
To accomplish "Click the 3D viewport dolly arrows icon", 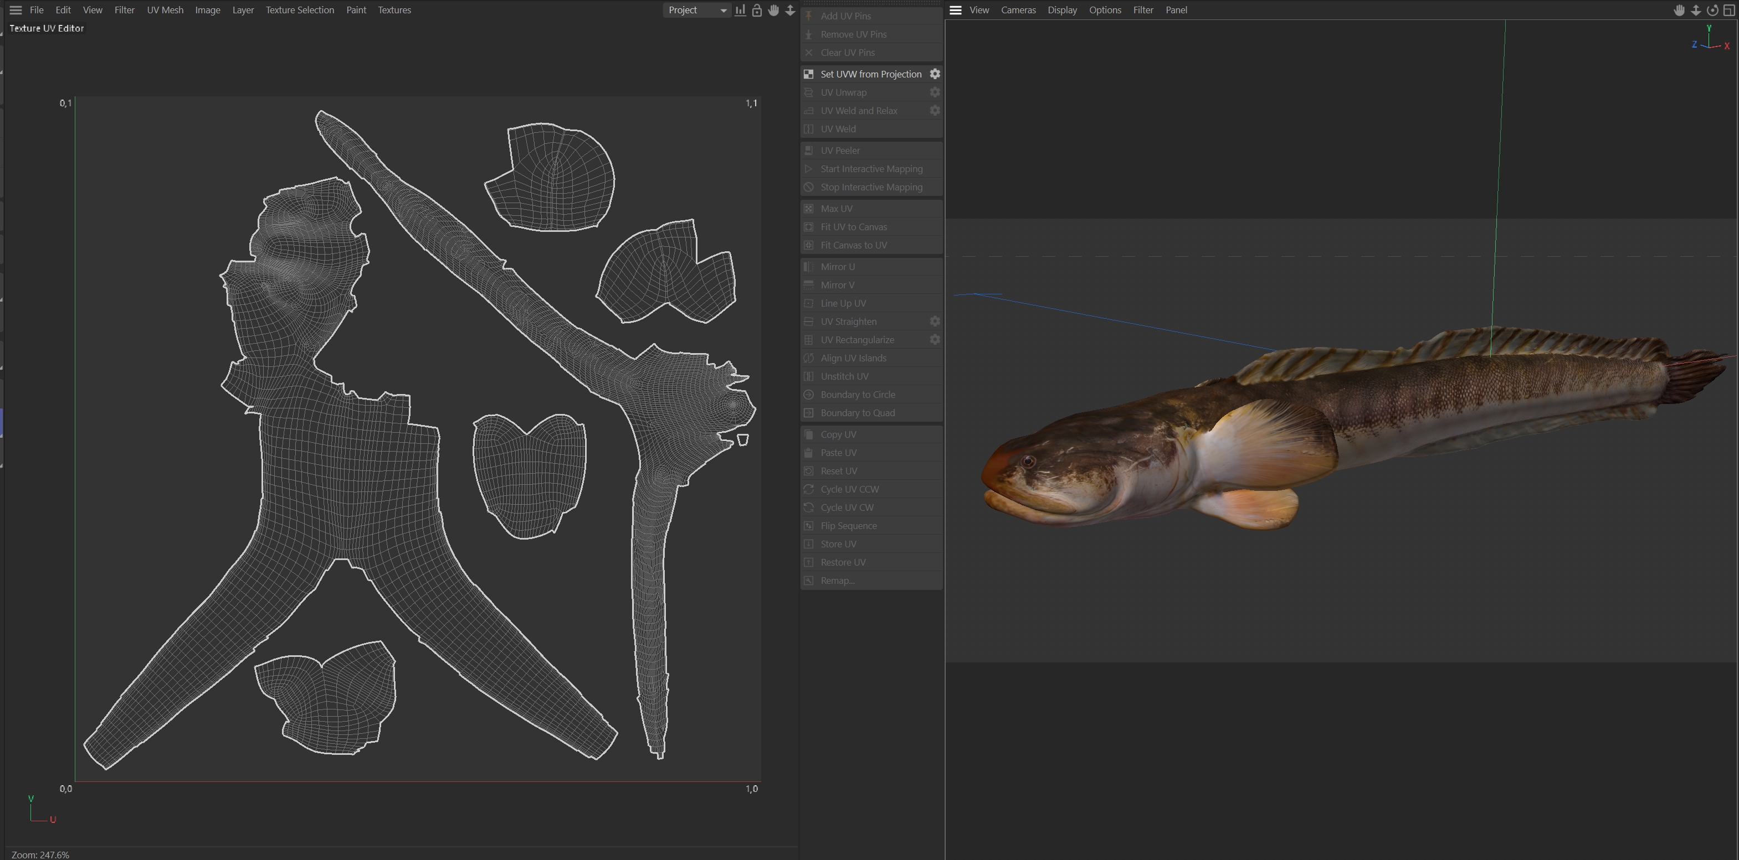I will (1696, 10).
